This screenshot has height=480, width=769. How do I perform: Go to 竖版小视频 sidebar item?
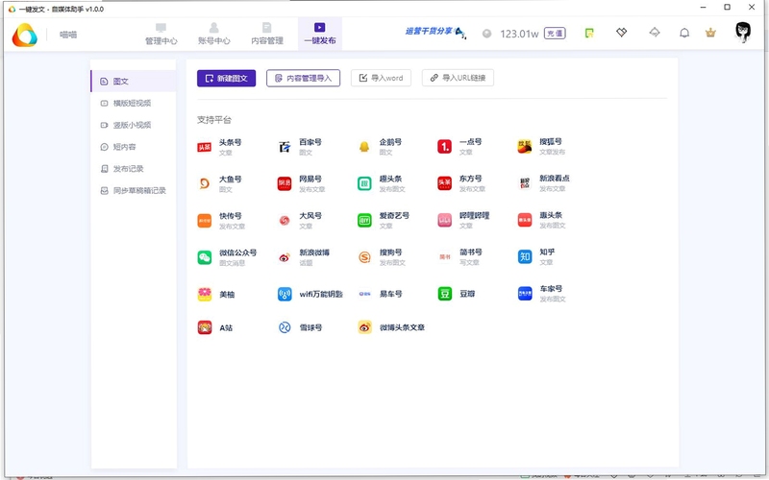click(134, 125)
